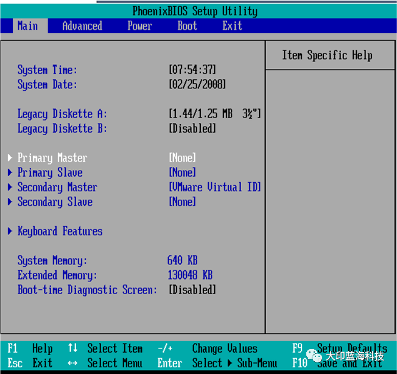Toggle the Boot-time Diagnostic Screen Disabled value

click(x=192, y=290)
